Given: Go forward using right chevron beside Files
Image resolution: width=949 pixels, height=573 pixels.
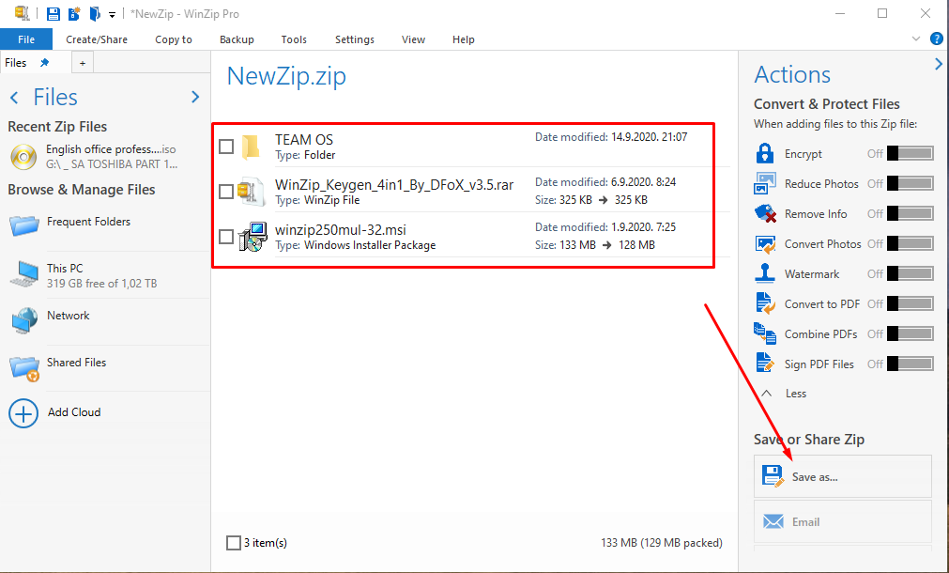Looking at the screenshot, I should [195, 97].
